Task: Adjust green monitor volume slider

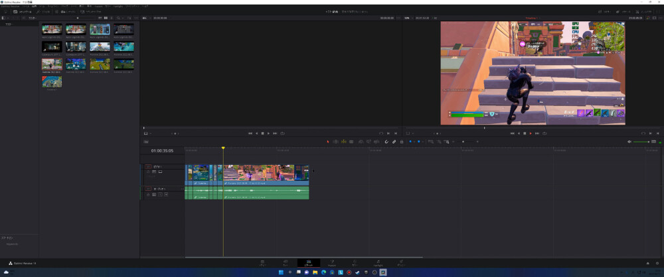Action: tap(642, 142)
